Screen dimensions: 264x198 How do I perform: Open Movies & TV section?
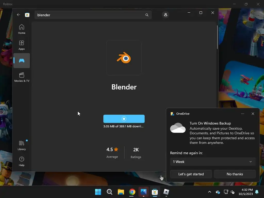pyautogui.click(x=22, y=77)
